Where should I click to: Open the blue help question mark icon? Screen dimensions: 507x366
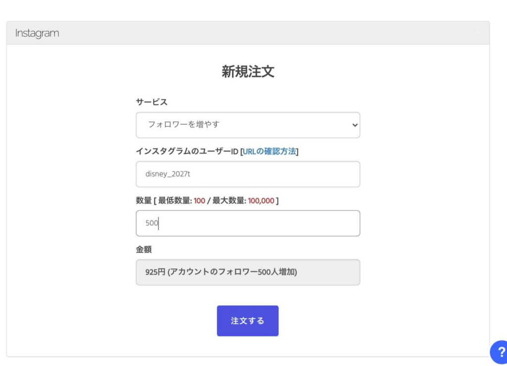coord(500,352)
